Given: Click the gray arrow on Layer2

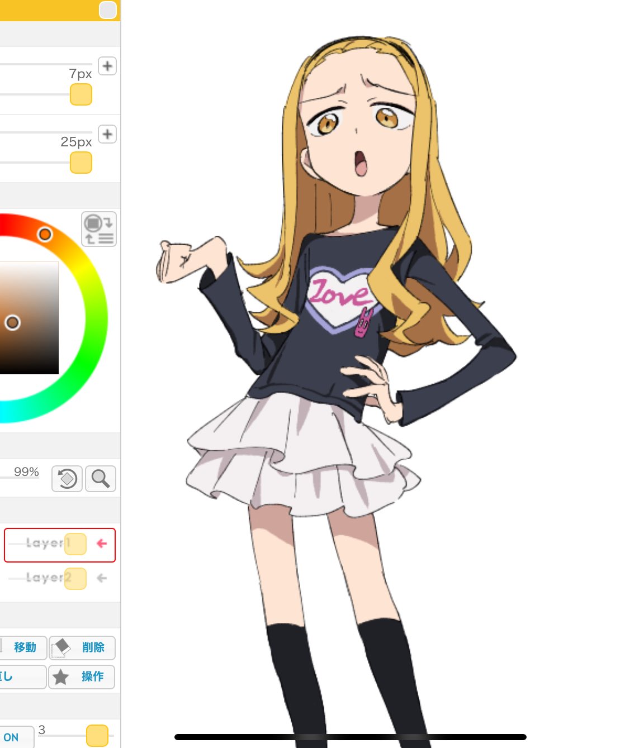Looking at the screenshot, I should click(x=102, y=578).
